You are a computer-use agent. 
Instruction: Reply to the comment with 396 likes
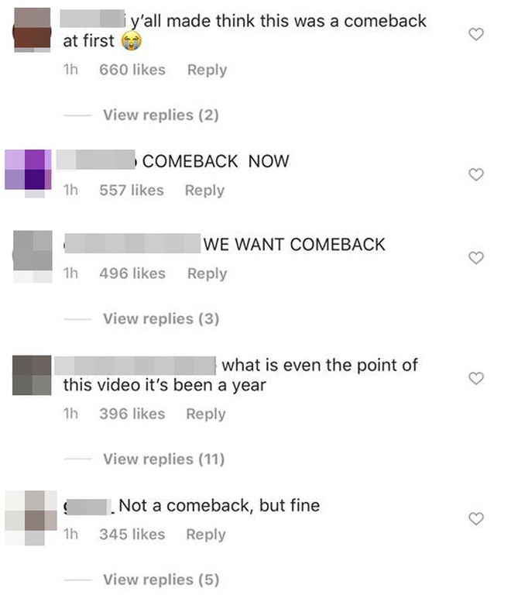pos(206,415)
